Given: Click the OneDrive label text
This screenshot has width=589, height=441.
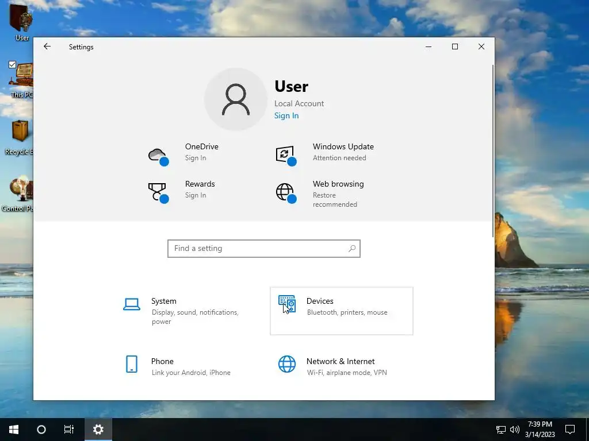Looking at the screenshot, I should click(201, 146).
